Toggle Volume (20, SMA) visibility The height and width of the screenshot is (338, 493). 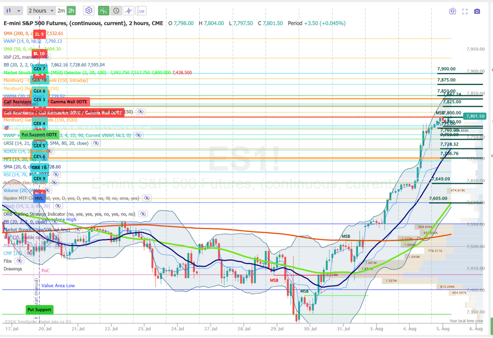coord(47,190)
